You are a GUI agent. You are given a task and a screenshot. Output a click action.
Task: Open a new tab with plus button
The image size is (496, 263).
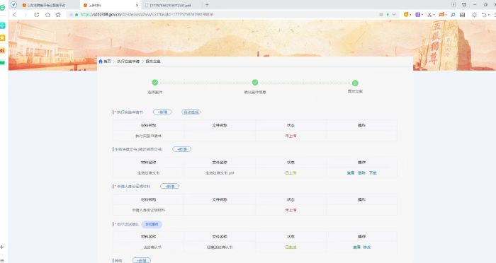coord(207,5)
